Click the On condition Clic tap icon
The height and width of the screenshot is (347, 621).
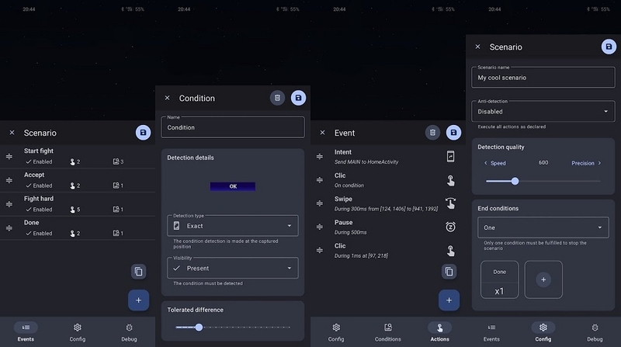450,180
